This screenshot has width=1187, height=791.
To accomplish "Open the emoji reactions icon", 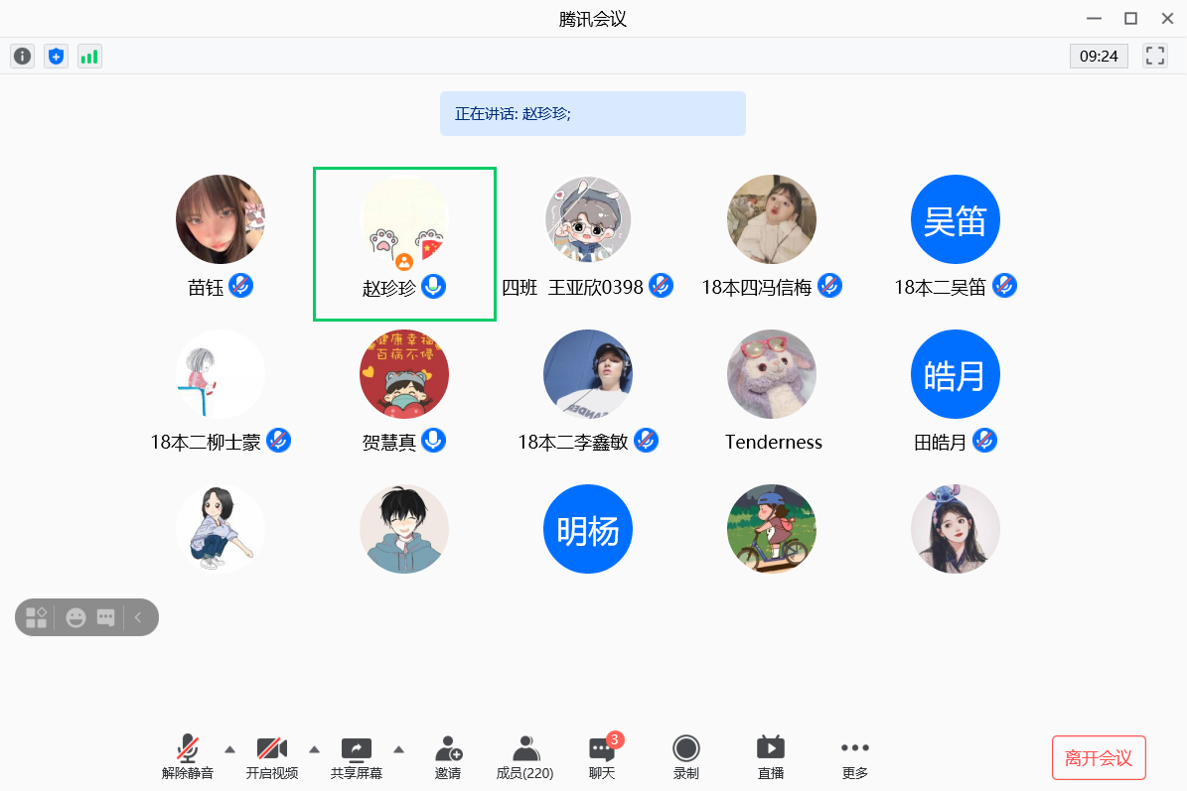I will point(75,617).
